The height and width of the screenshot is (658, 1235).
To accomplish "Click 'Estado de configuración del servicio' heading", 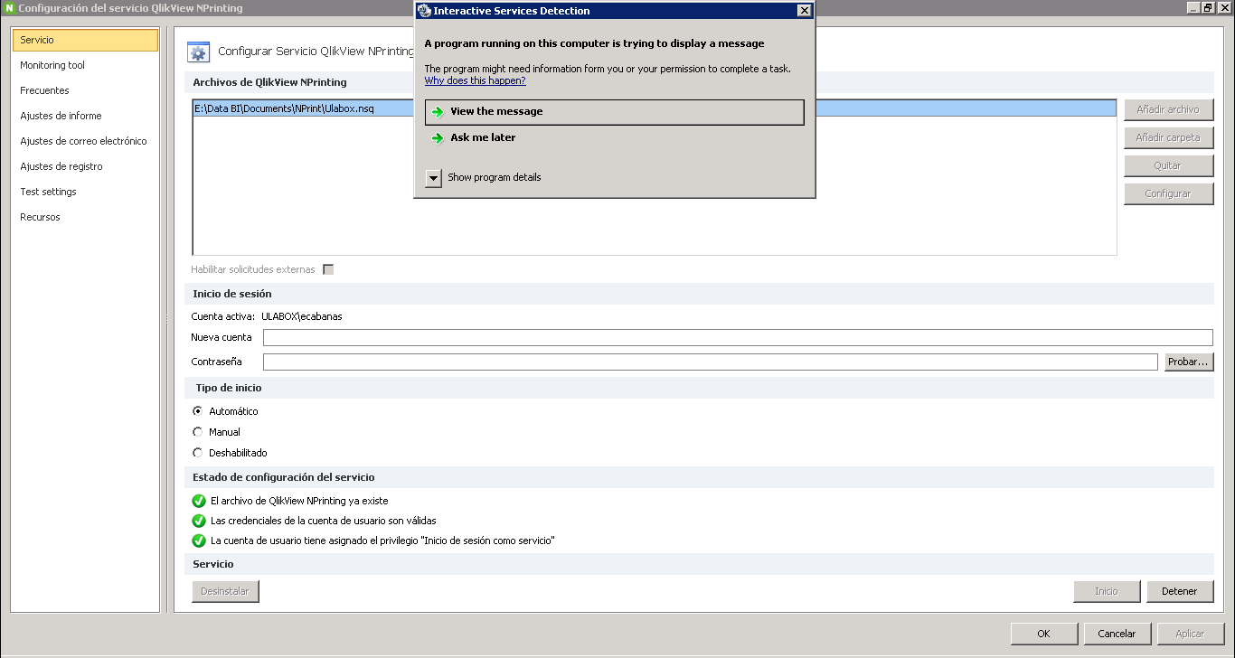I will 284,477.
